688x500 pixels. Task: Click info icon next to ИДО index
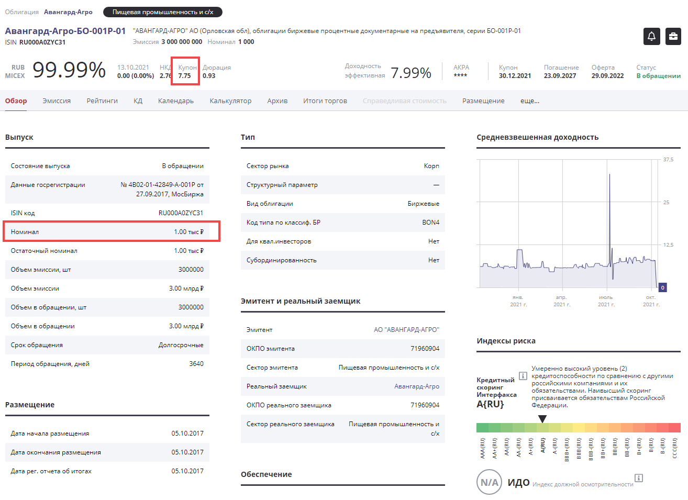[x=638, y=477]
